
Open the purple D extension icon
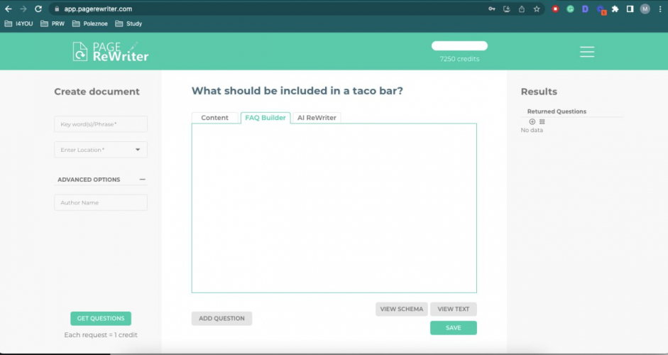pyautogui.click(x=585, y=9)
